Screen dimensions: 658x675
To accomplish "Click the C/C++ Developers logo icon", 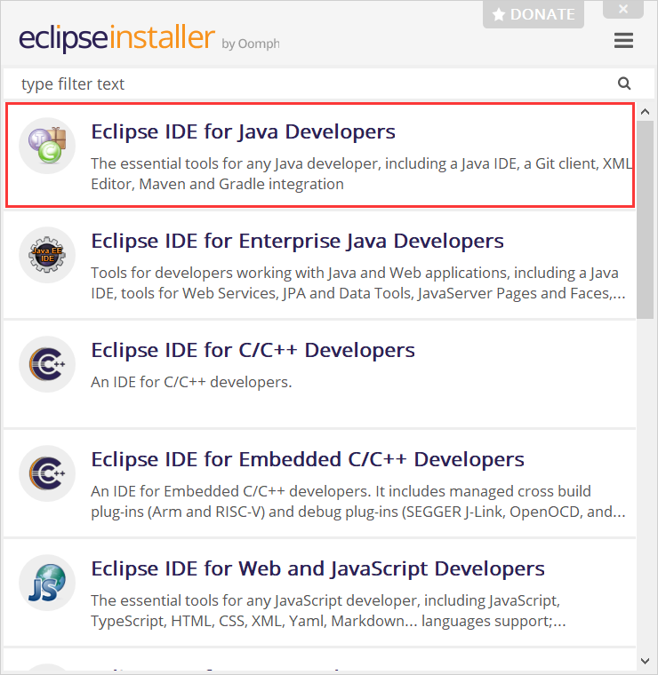I will [x=47, y=364].
